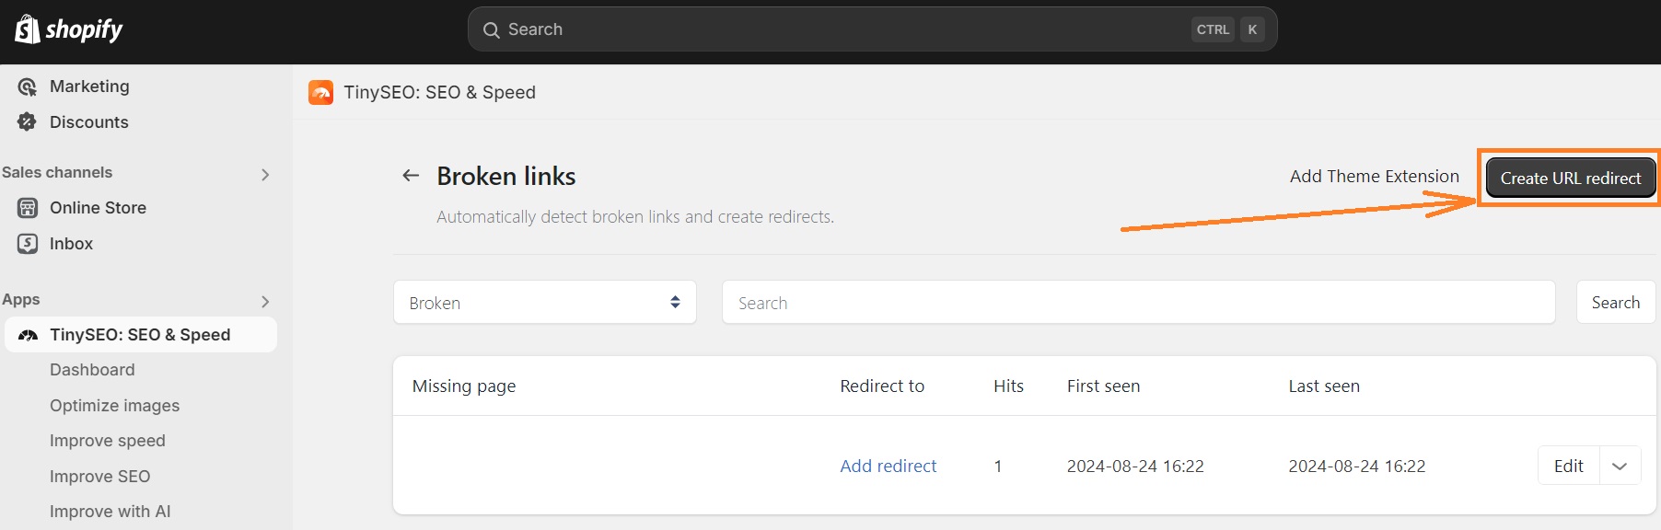Viewport: 1661px width, 530px height.
Task: Select the Marketing megaphone icon
Action: (27, 86)
